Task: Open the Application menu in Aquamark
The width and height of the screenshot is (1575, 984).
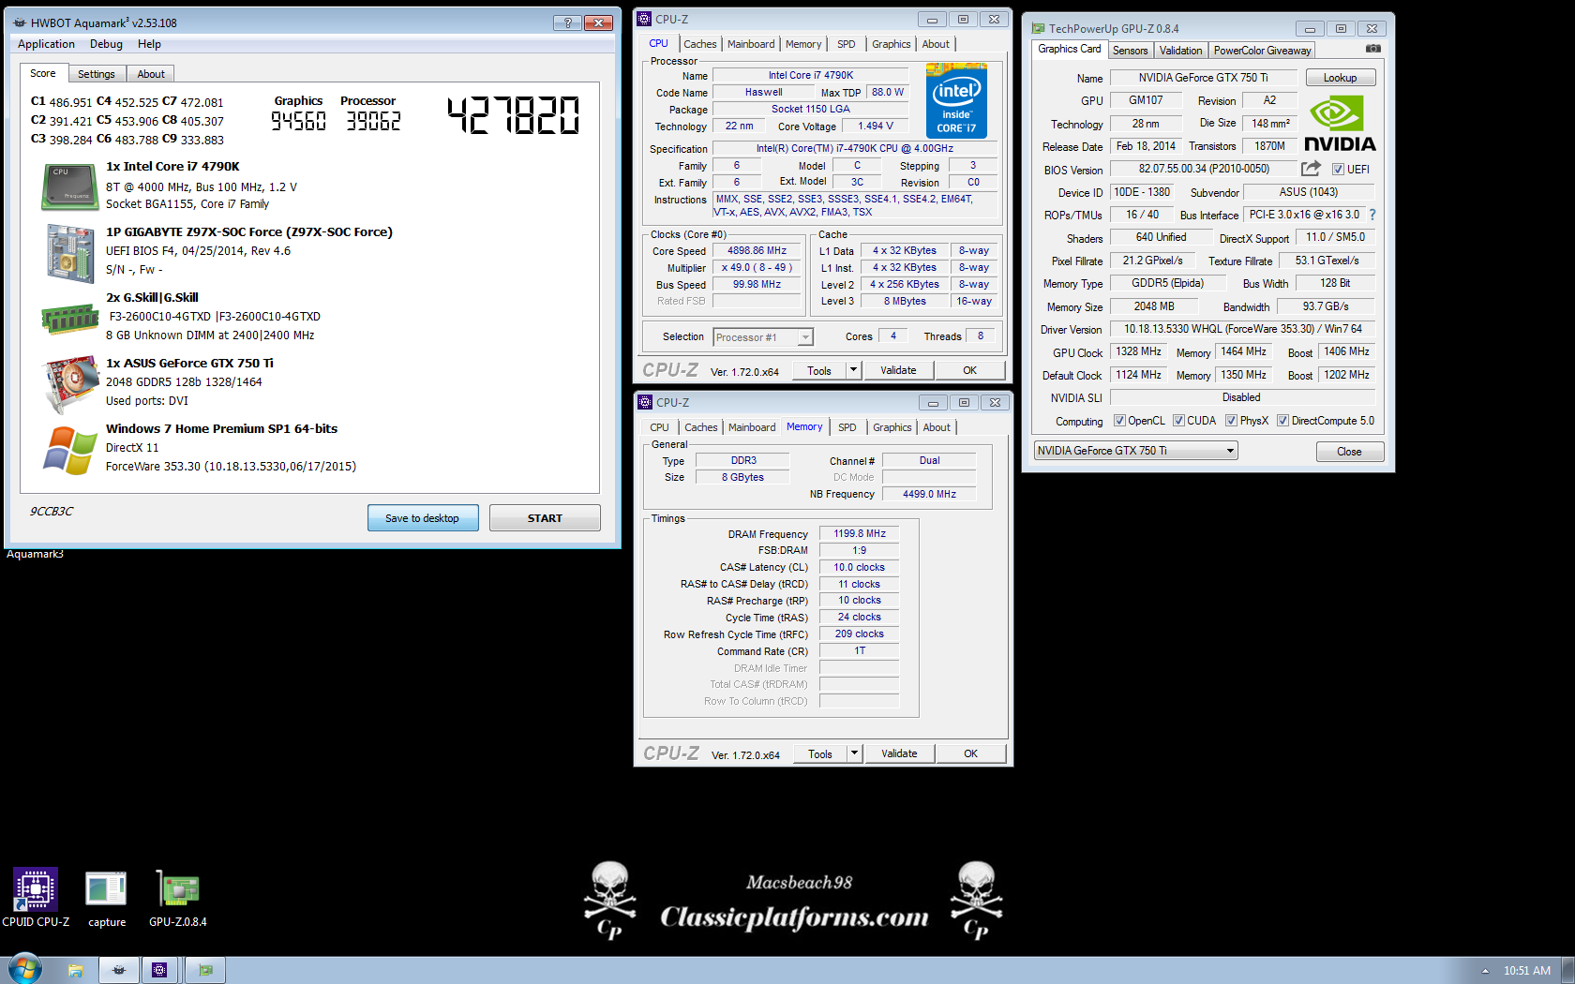Action: click(46, 44)
